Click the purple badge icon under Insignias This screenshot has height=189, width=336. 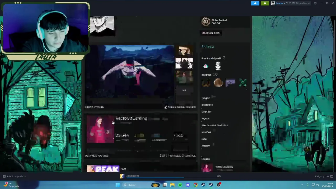click(230, 83)
